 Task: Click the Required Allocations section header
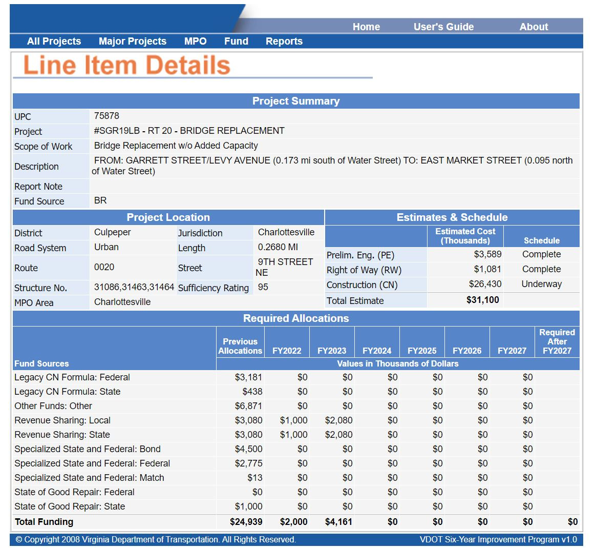pyautogui.click(x=296, y=318)
